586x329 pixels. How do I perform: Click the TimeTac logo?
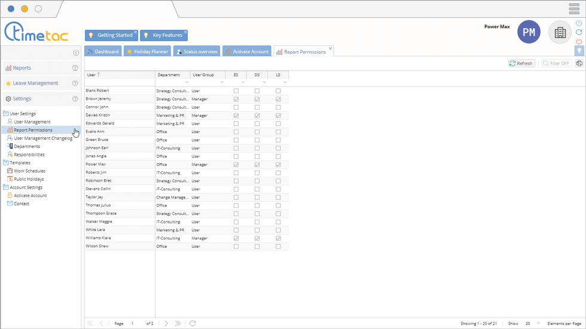coord(36,32)
